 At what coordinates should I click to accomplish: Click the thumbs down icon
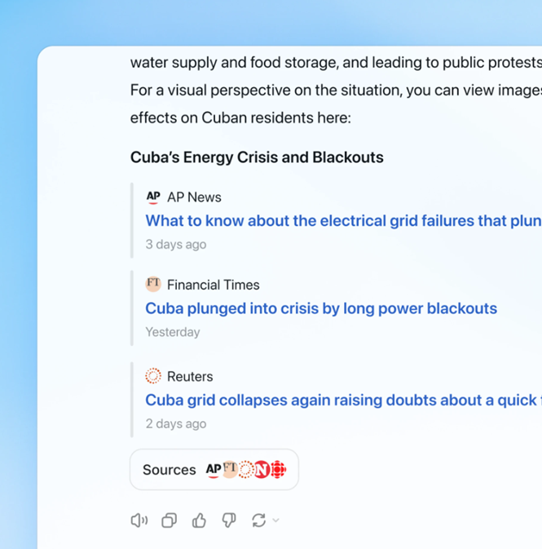tap(229, 520)
